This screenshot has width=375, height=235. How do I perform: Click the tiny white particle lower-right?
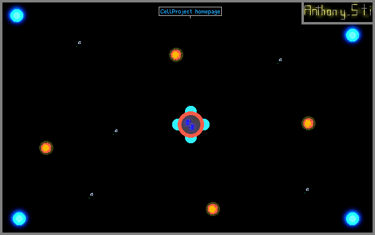point(308,190)
